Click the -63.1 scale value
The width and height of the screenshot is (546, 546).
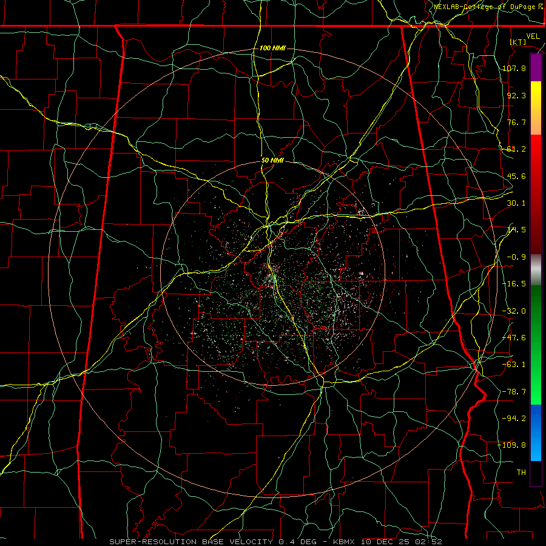(x=514, y=365)
